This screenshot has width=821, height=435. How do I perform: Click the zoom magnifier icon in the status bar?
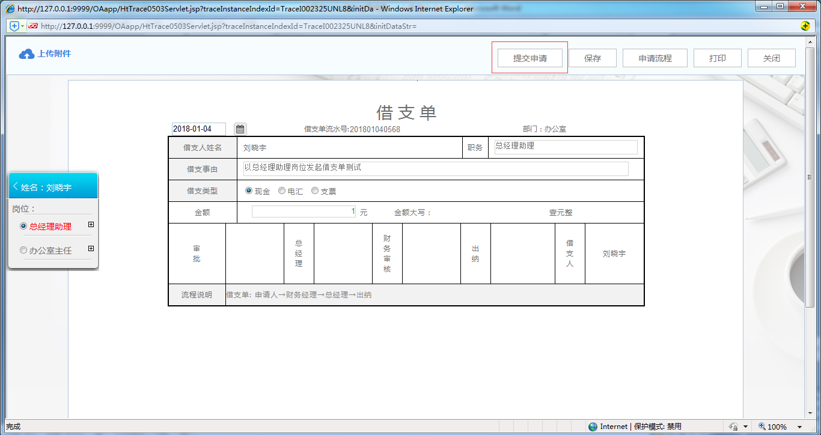coord(761,426)
